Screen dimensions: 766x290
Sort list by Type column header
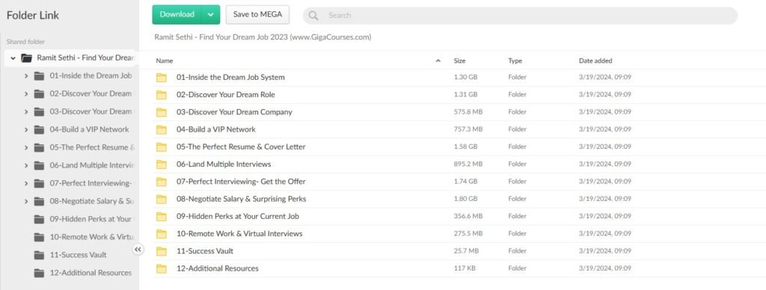click(515, 61)
